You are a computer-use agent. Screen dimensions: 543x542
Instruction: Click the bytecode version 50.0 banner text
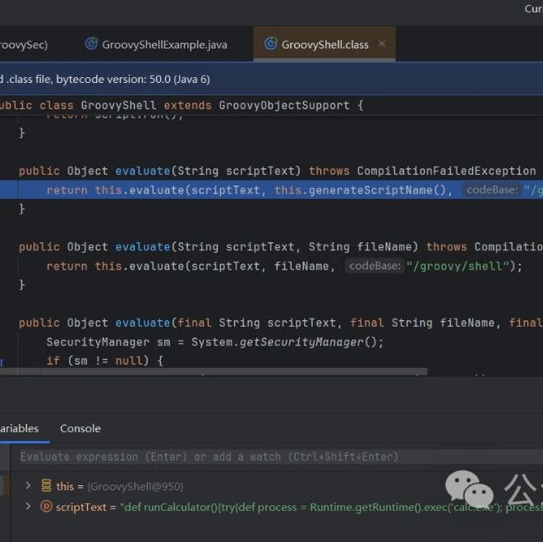pos(105,80)
